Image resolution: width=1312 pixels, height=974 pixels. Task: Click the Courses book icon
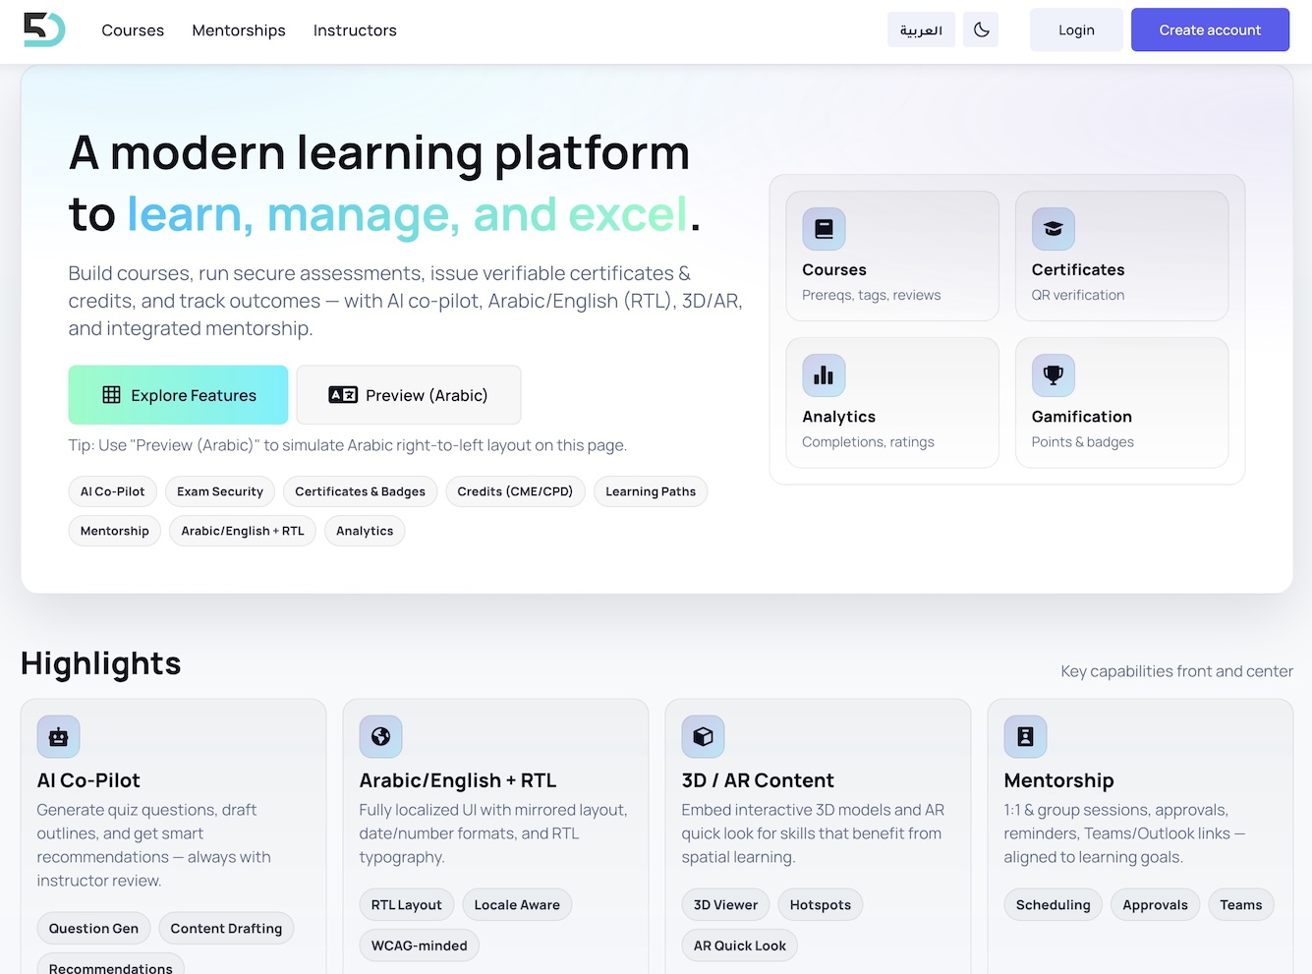(824, 229)
